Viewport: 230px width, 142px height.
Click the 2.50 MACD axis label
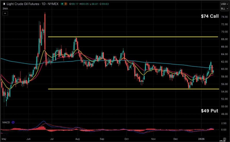coord(224,123)
